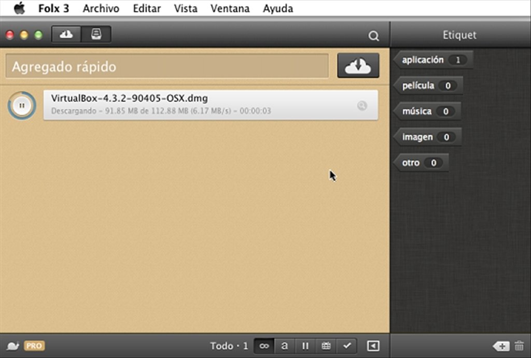Select the VirtualBox-4.3.2-90405-OSX.dmg download row

[211, 105]
